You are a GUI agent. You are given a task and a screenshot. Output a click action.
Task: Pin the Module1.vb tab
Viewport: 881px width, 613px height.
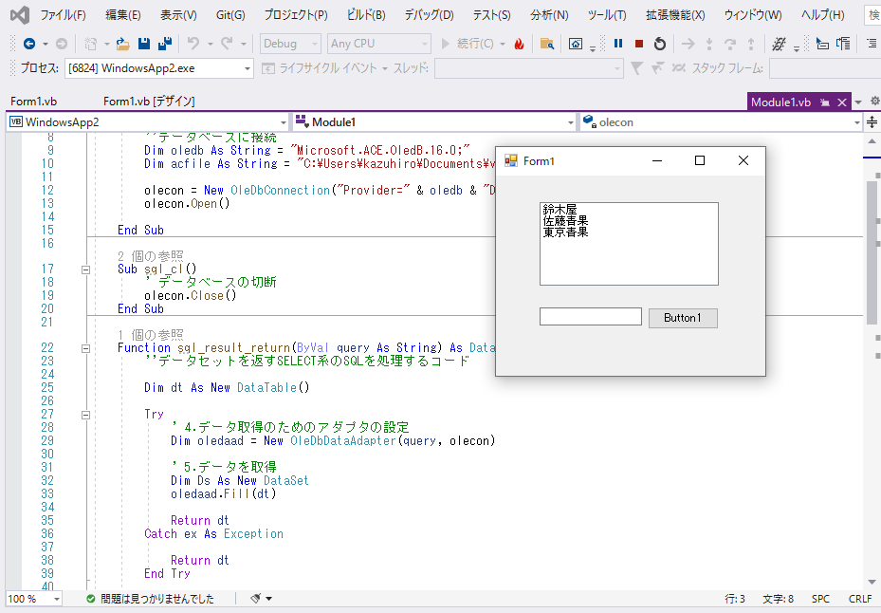click(x=825, y=102)
